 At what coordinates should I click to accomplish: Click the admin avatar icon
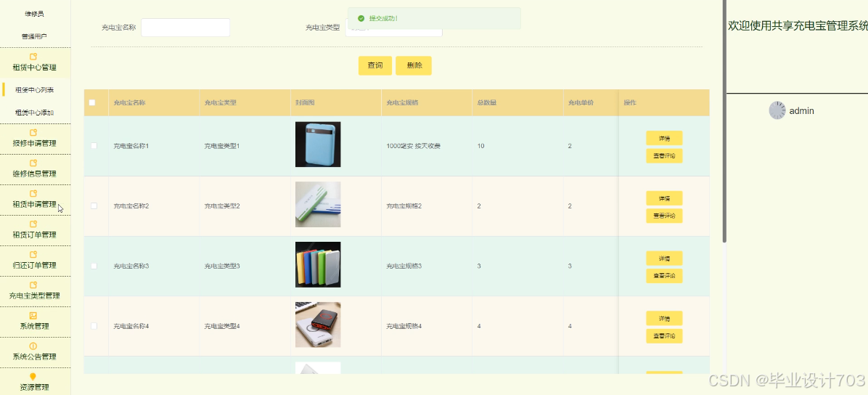coord(777,110)
